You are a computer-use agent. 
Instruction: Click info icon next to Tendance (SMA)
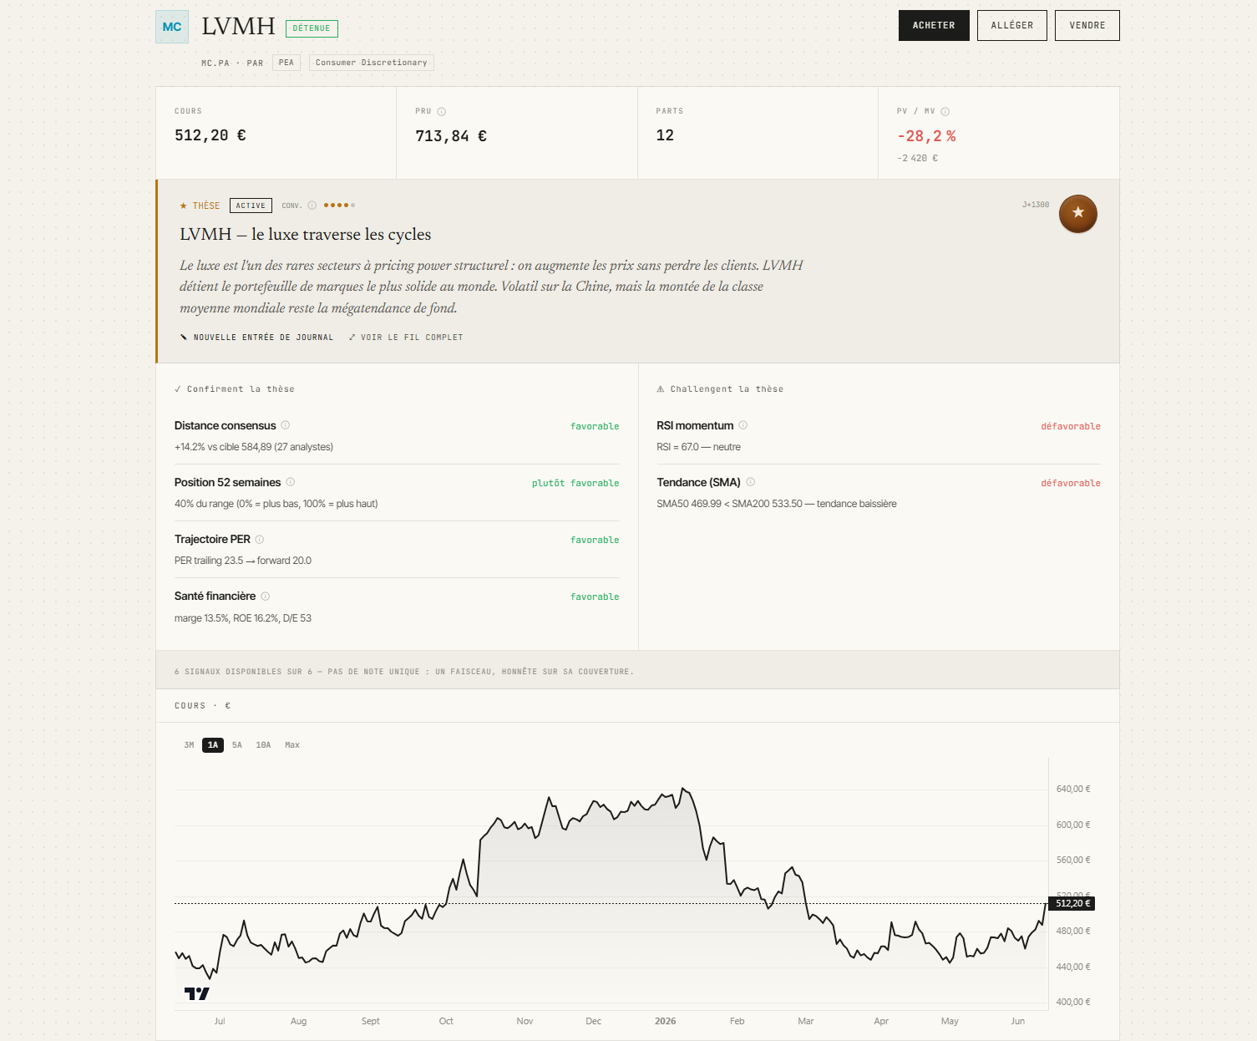coord(751,482)
